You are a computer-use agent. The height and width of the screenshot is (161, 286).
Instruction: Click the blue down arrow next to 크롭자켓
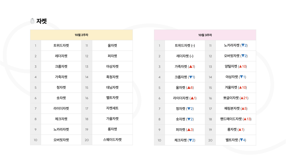tap(191, 77)
